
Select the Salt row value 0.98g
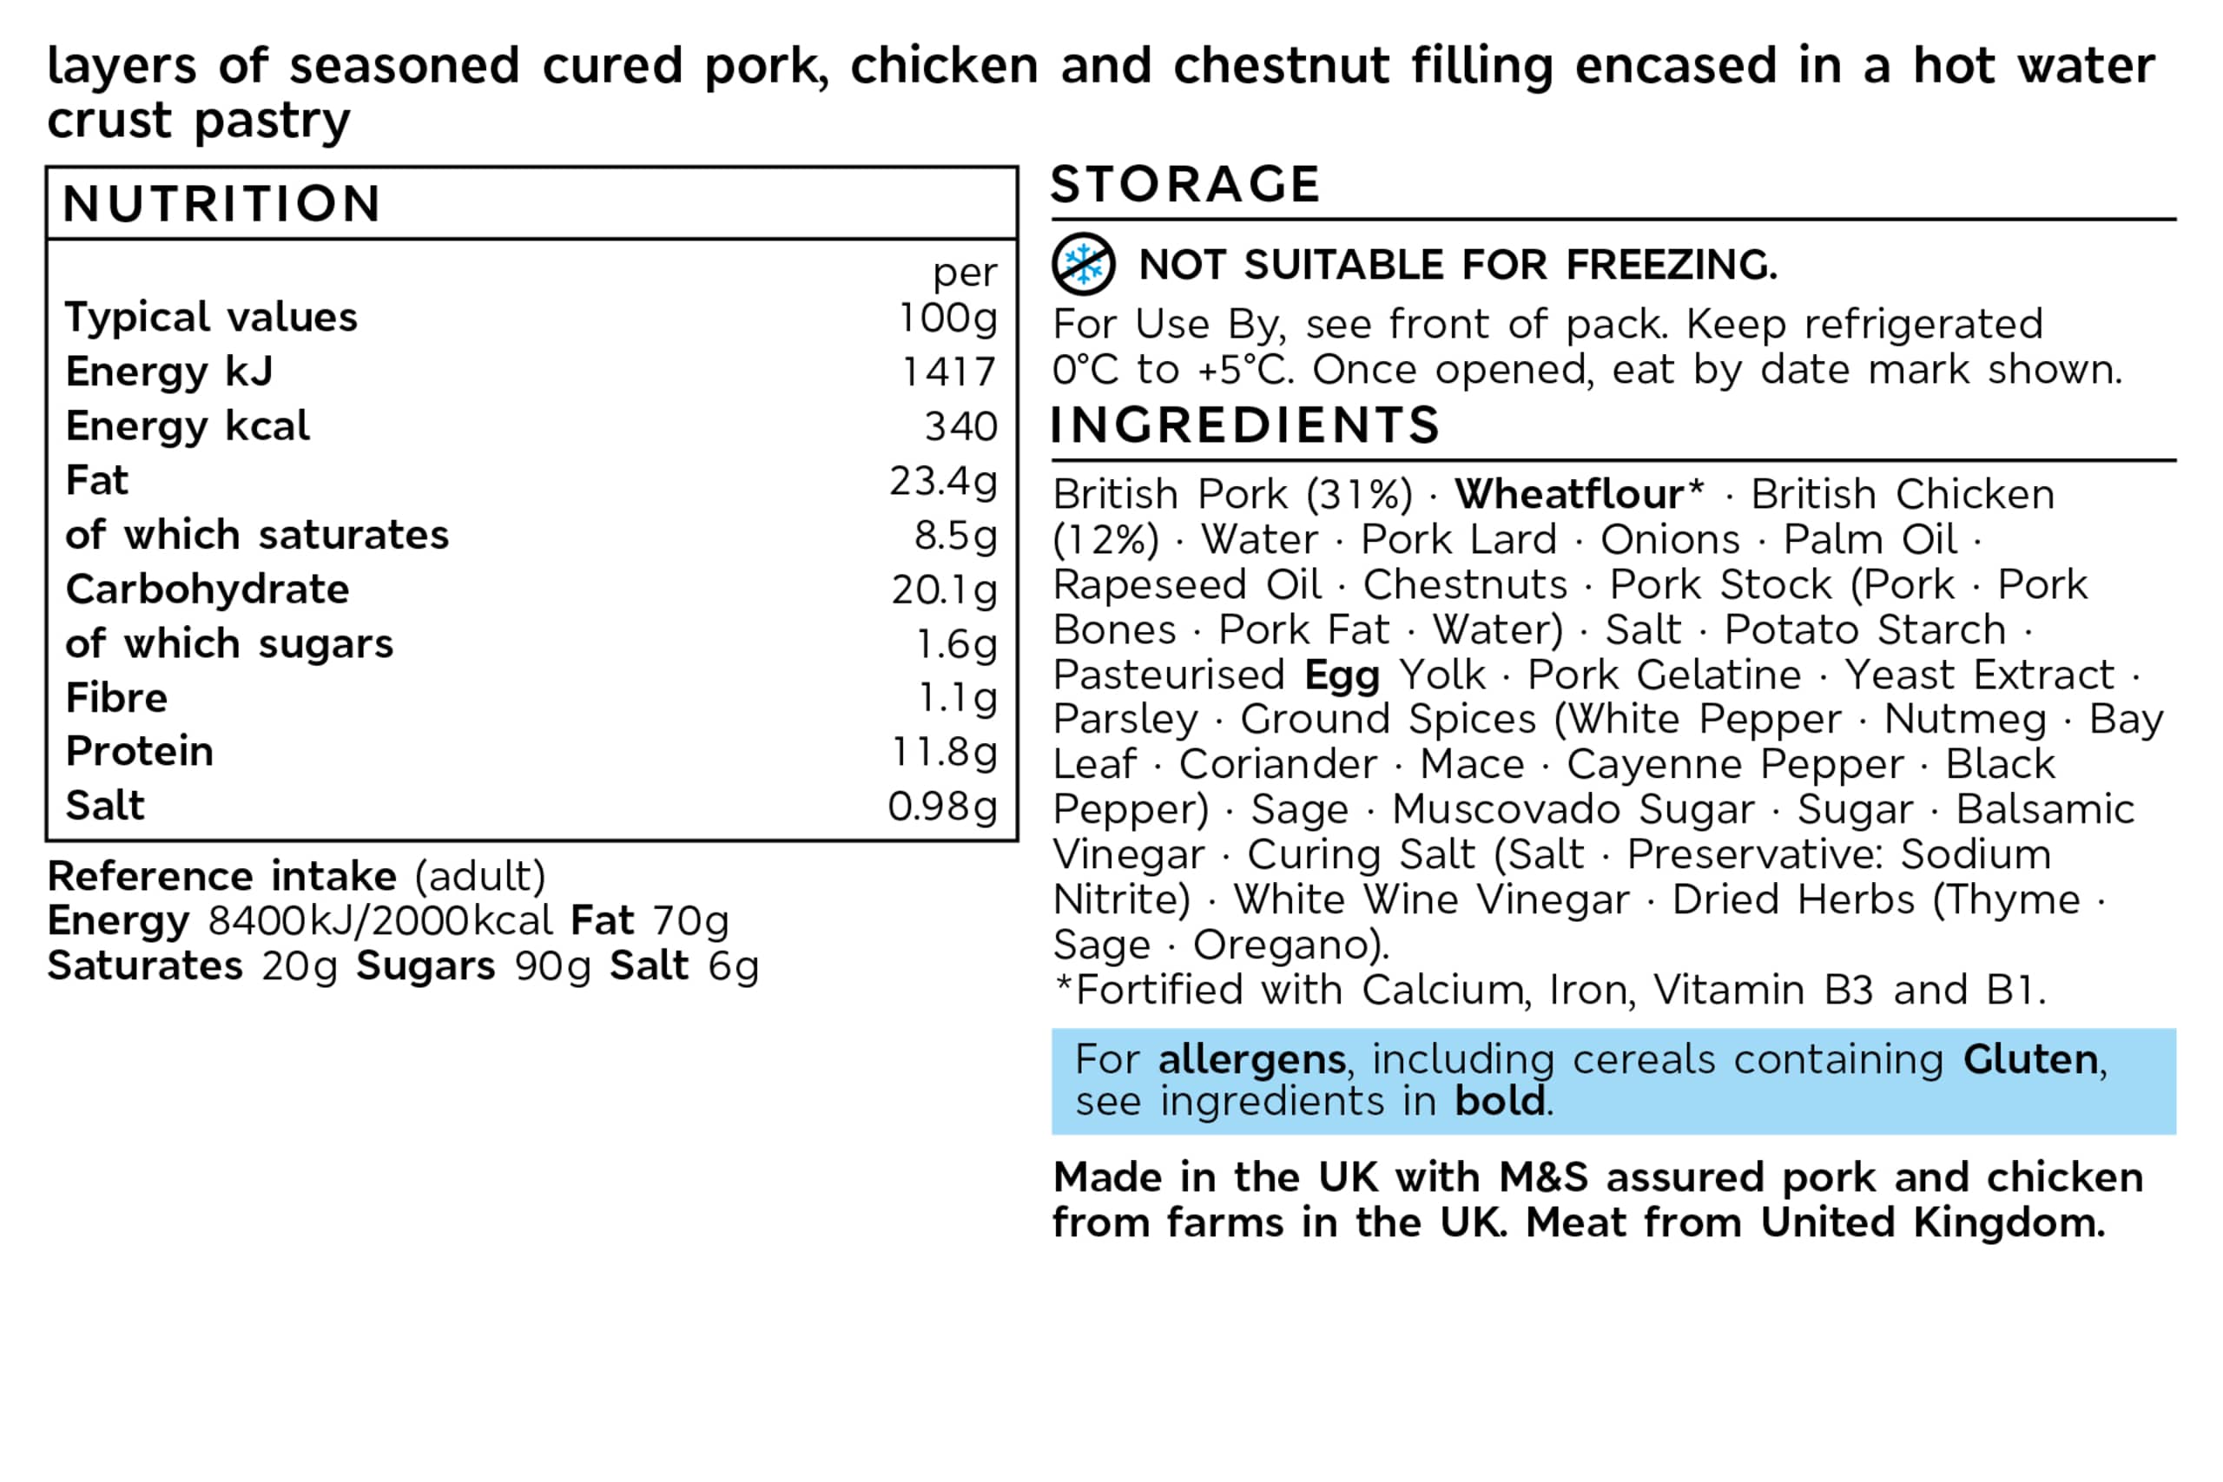click(942, 807)
